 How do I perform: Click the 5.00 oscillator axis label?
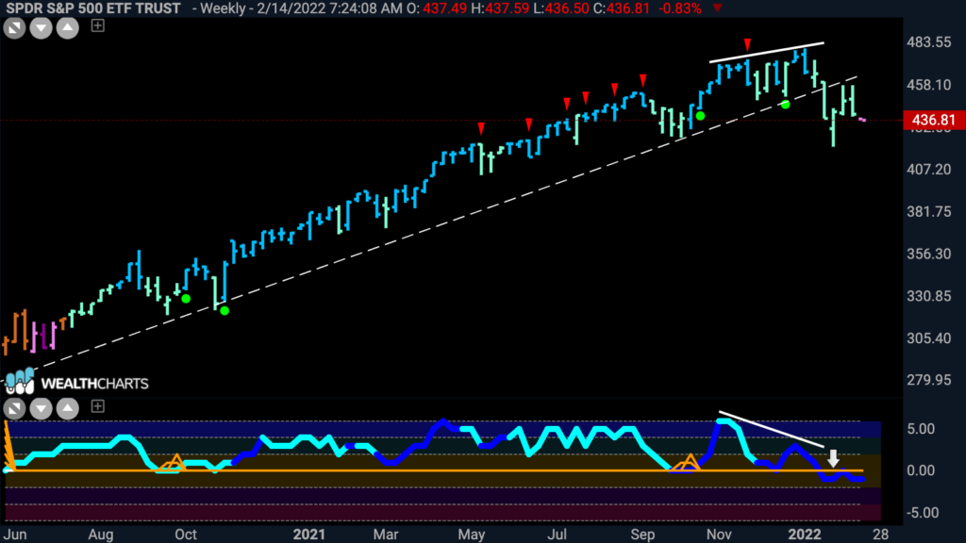(922, 429)
